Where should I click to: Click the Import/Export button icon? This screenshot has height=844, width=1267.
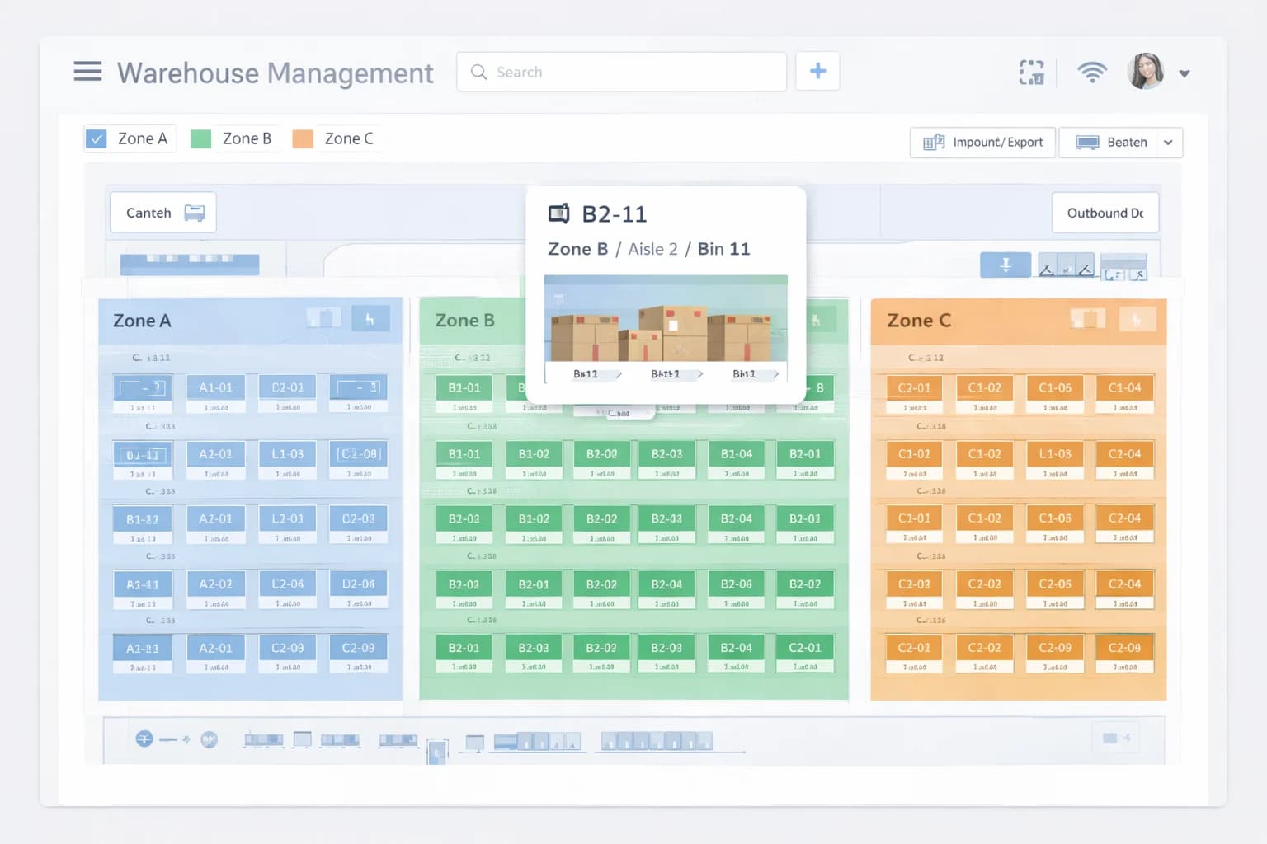click(x=933, y=142)
